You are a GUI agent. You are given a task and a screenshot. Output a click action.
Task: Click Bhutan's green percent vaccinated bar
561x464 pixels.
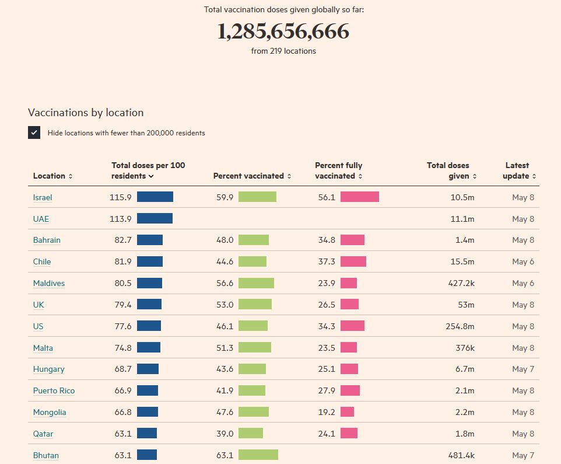click(258, 455)
